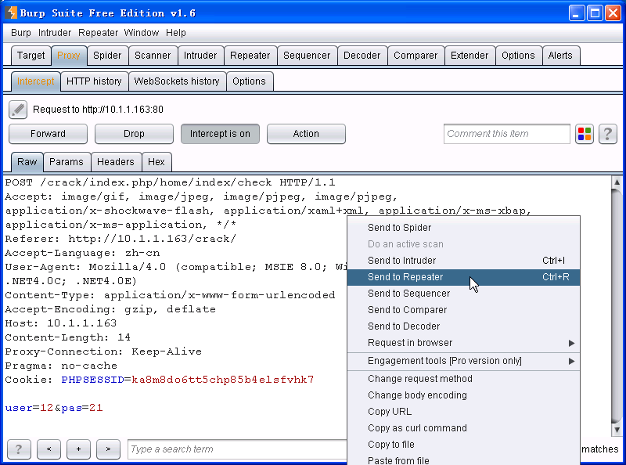Click the 'user=12&pas=21' body line
626x465 pixels.
pyautogui.click(x=54, y=408)
